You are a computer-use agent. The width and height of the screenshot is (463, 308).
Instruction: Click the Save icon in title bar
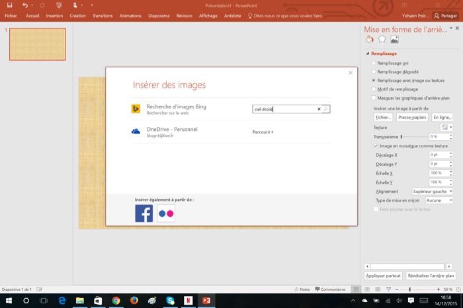pos(9,5)
